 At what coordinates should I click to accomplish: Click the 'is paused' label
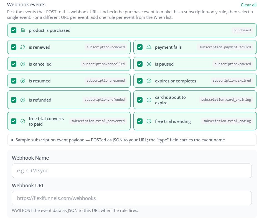164,64
